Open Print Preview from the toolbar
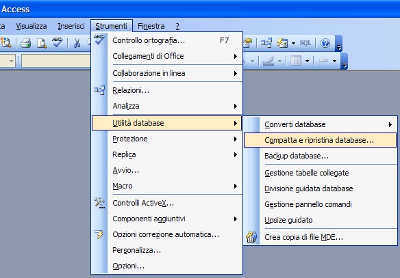Viewport: 400px width, 278px height. 42,43
